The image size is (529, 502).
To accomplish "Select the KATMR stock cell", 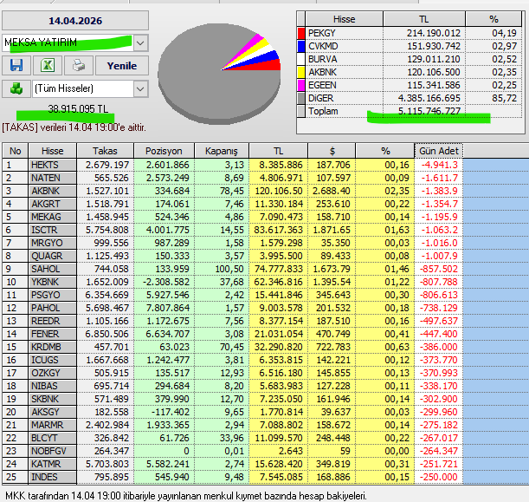I will click(x=52, y=464).
